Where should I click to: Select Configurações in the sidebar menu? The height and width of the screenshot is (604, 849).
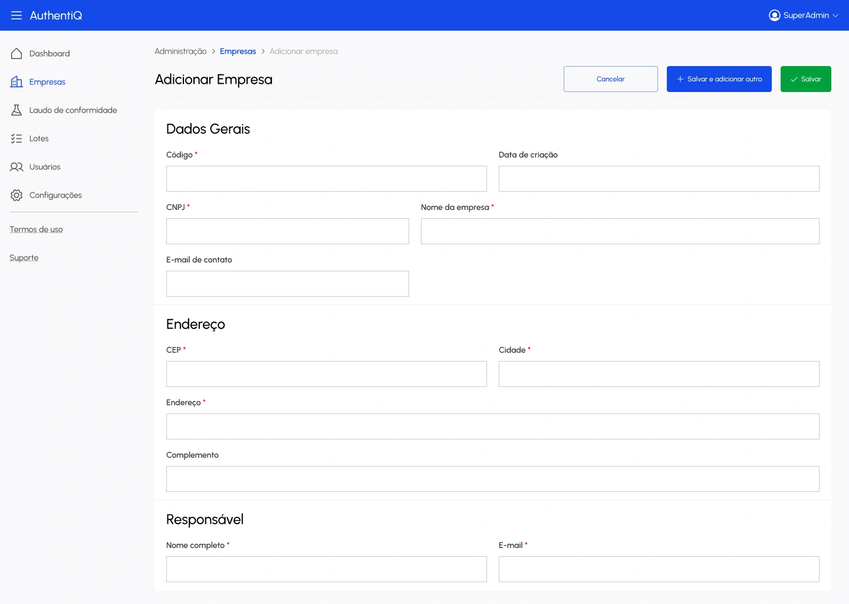[55, 195]
